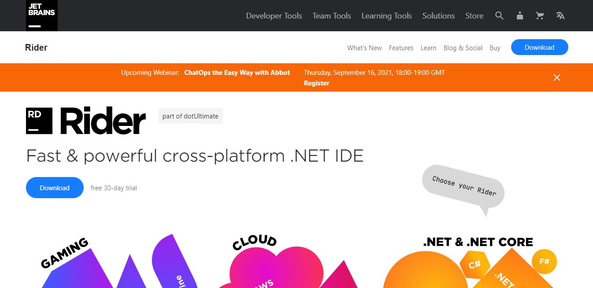Open the ChatOps the Easy Way with Abbot link
The width and height of the screenshot is (593, 288).
[x=237, y=72]
